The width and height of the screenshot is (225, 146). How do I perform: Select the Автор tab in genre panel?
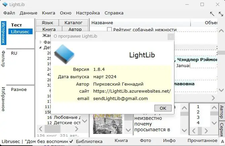coord(75,29)
